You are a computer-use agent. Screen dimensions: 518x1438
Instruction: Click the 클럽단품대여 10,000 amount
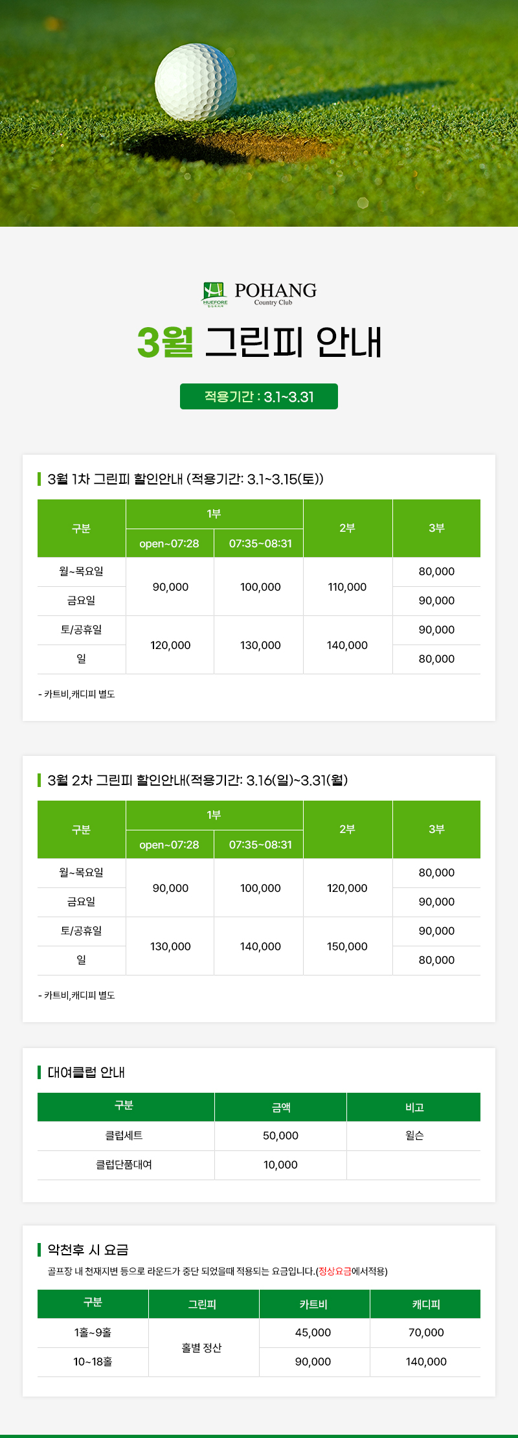pos(280,1165)
